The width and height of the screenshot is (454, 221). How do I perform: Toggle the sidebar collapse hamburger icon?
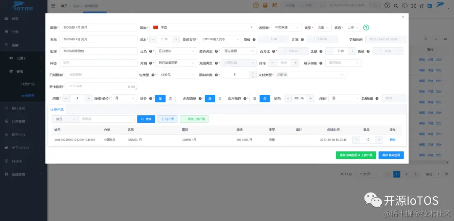tap(53, 5)
